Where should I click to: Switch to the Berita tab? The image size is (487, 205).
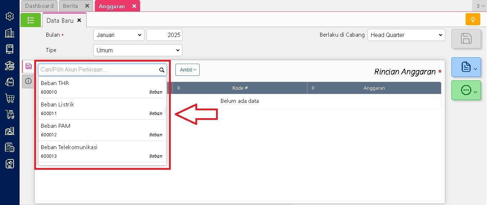click(x=71, y=6)
